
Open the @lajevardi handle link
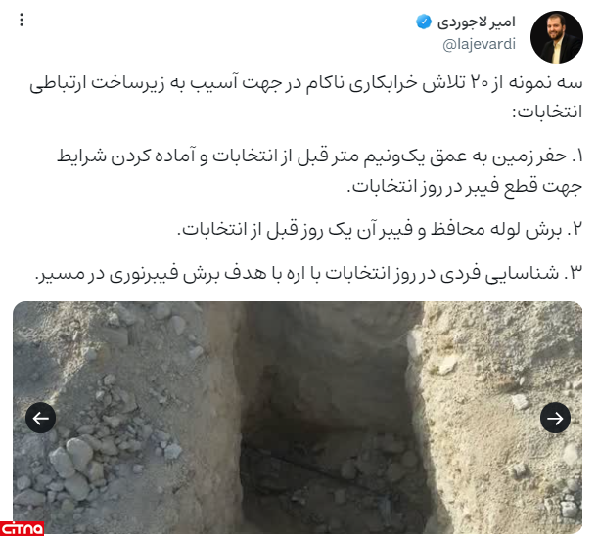point(479,44)
